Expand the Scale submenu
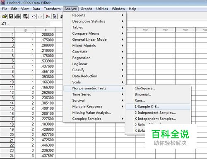 pyautogui.click(x=94, y=82)
